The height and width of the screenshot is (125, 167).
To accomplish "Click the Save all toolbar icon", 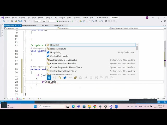I will click(x=21, y=21).
